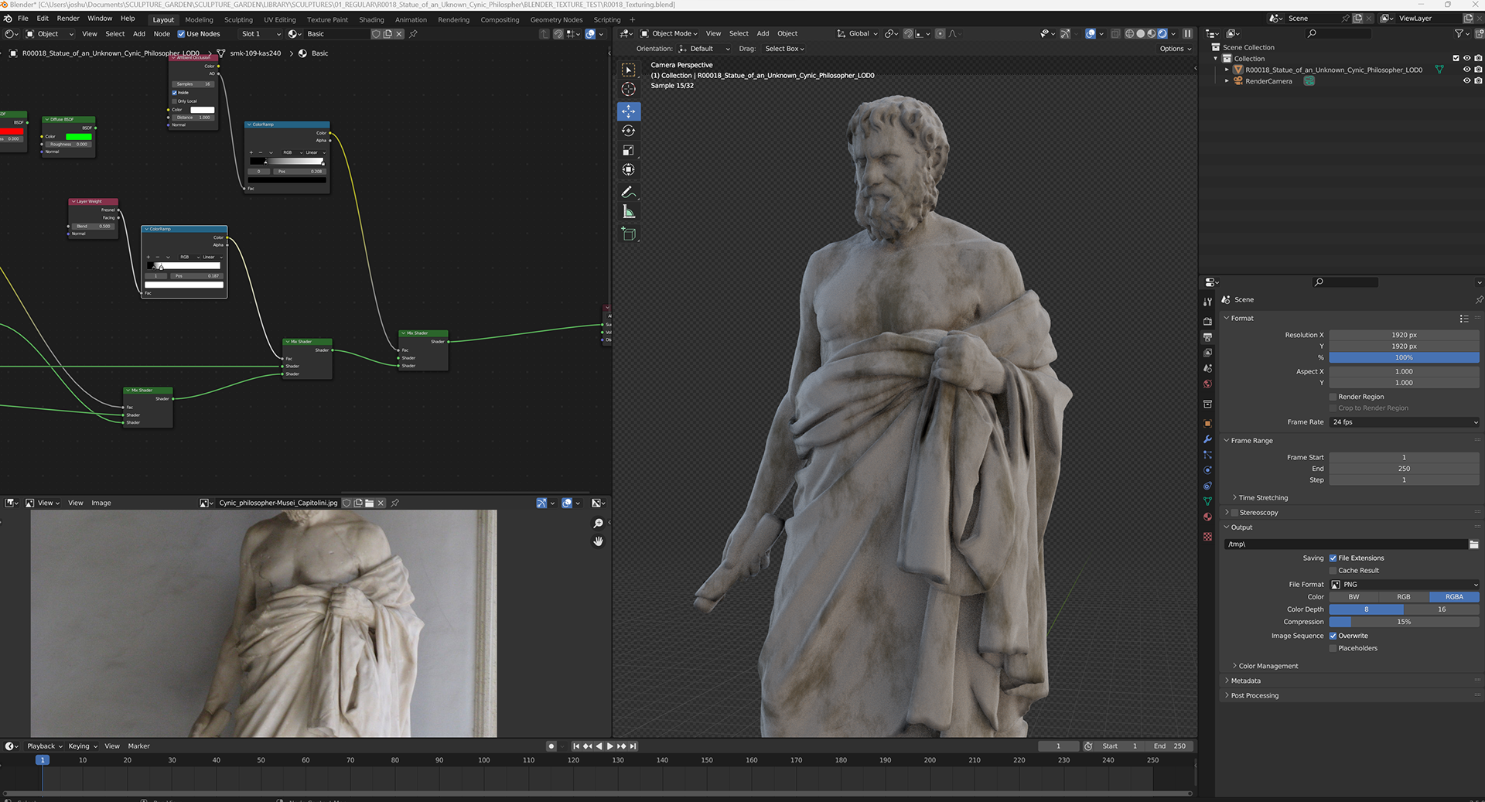This screenshot has width=1485, height=802.
Task: Open the Add menu in node editor
Action: [x=139, y=34]
